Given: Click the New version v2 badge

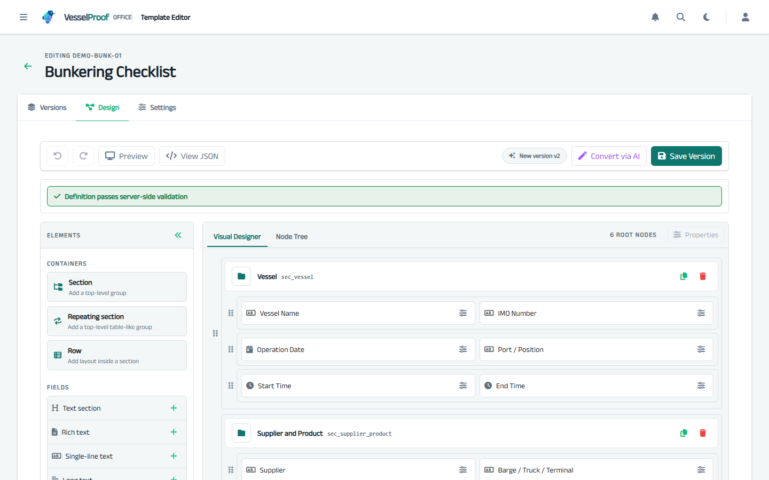Looking at the screenshot, I should click(x=535, y=156).
